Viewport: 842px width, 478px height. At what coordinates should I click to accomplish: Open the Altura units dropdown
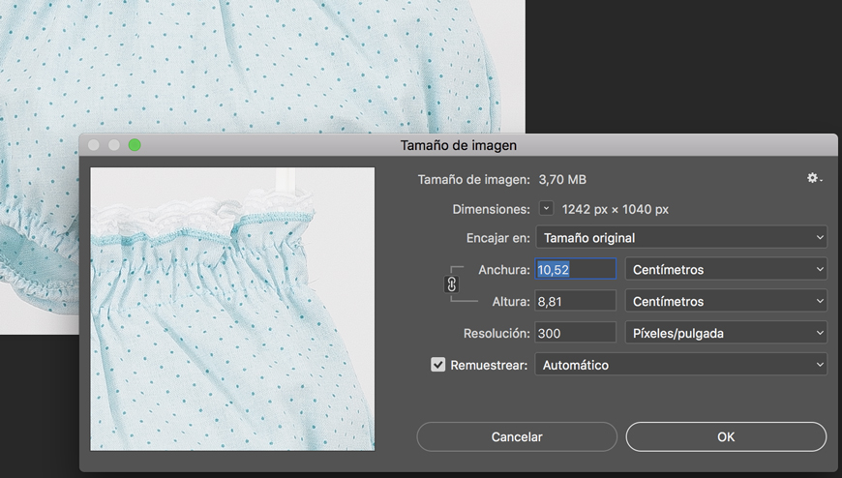click(726, 301)
